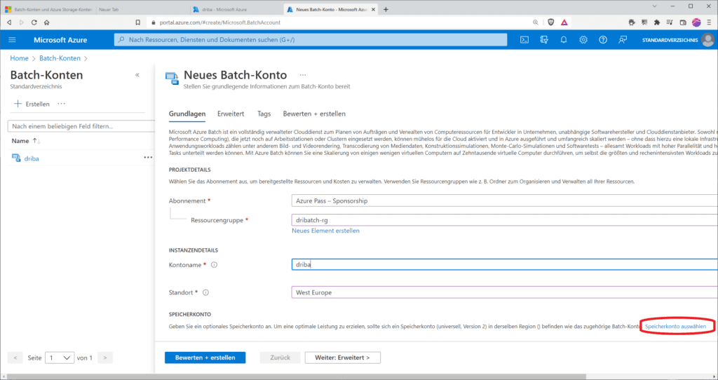718x380 pixels.
Task: Open more commands next to Erstellen
Action: (62, 104)
